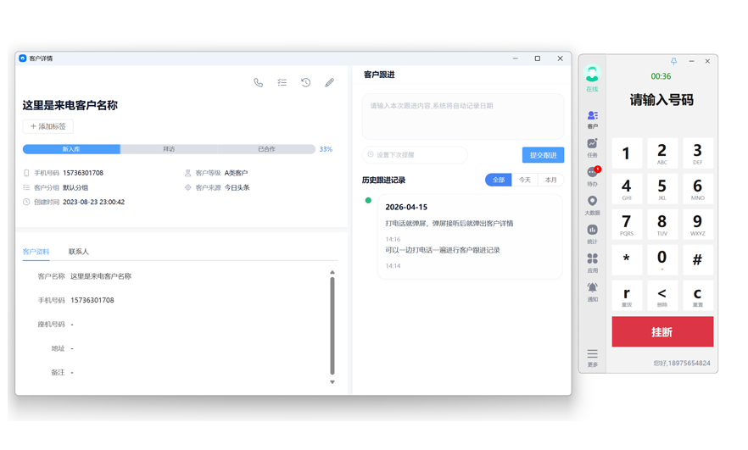Dial the number 7 PQRS key

(x=627, y=225)
